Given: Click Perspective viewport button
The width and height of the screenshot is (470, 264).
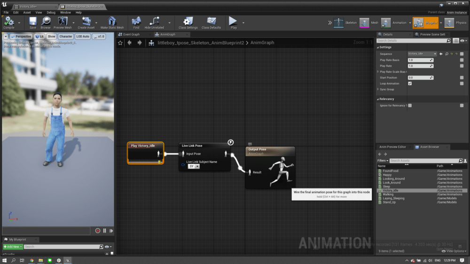Looking at the screenshot, I should (x=21, y=37).
